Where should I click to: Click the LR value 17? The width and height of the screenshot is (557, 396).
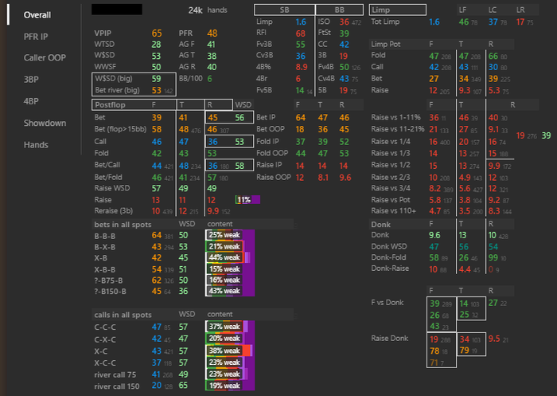(x=520, y=22)
